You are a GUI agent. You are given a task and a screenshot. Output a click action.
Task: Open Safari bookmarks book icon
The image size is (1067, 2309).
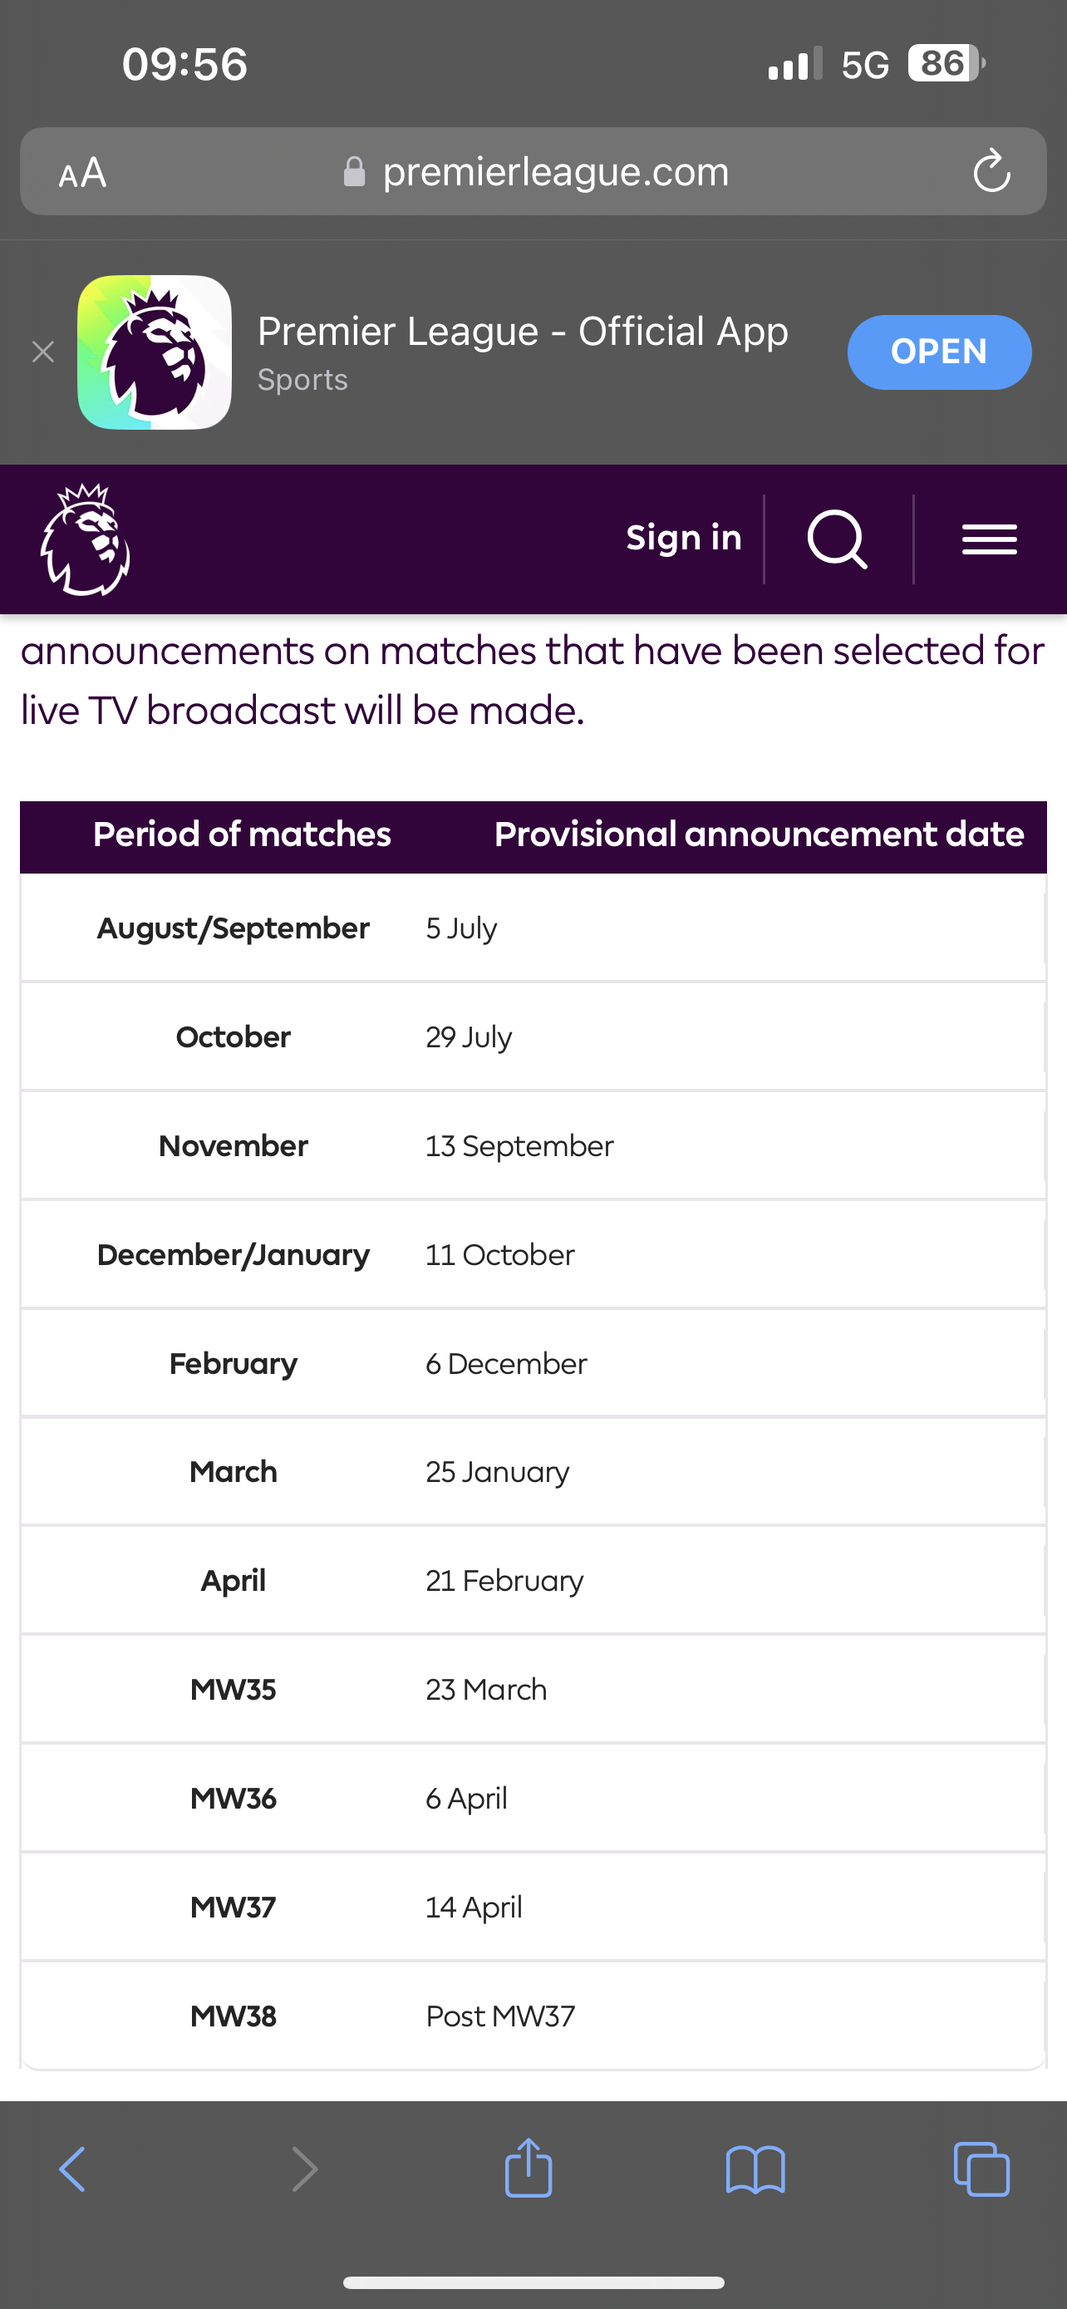point(755,2169)
